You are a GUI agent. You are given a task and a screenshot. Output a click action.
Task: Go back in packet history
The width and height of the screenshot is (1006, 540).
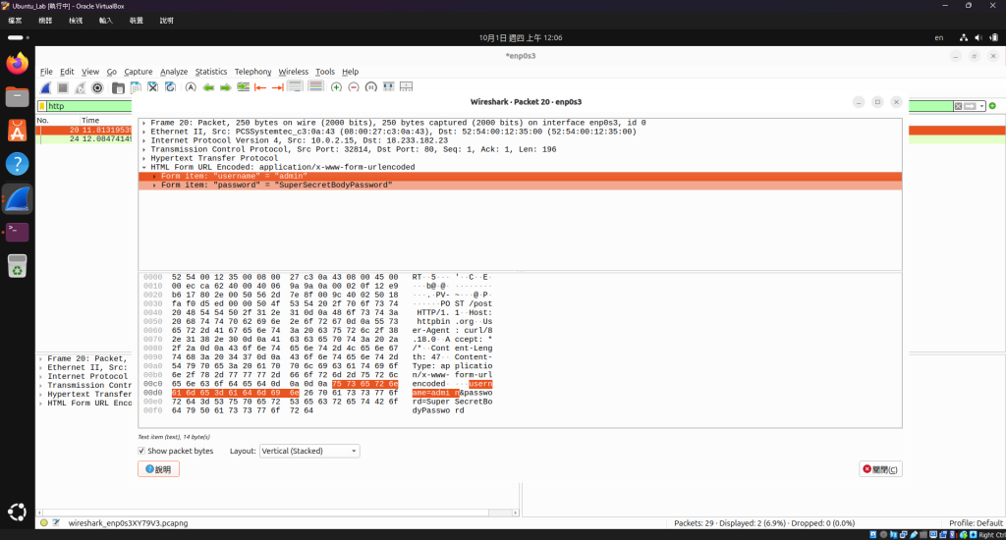208,87
